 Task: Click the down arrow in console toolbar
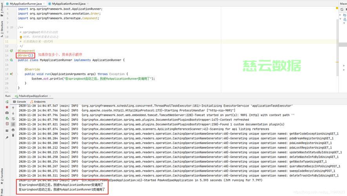pyautogui.click(x=13, y=113)
